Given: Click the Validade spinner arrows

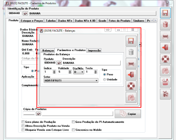Looking at the screenshot, I should click(70, 72).
